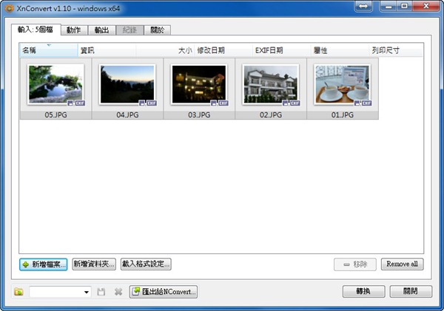This screenshot has width=444, height=311.
Task: Select the 03.JPG night building thumbnail
Action: 199,84
